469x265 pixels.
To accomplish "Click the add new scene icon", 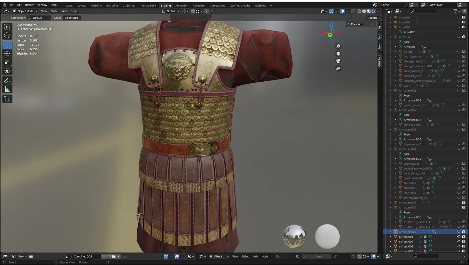I will point(411,5).
